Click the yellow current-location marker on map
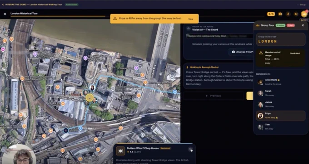Viewport: 309px width, 164px height. point(90,97)
